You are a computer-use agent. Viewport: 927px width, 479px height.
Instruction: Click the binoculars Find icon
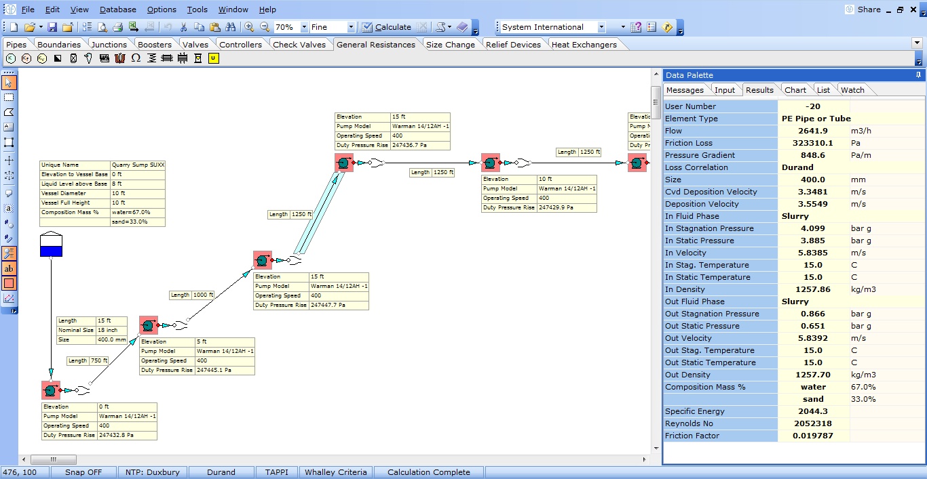tap(230, 27)
